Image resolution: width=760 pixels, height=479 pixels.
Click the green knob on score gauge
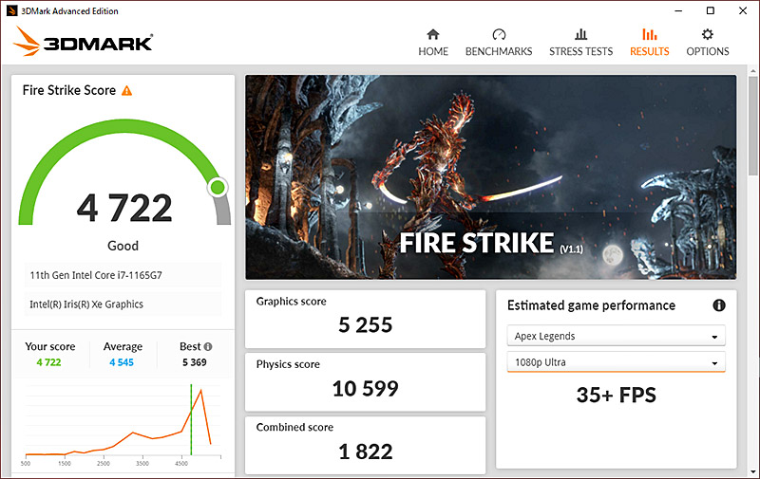[218, 187]
